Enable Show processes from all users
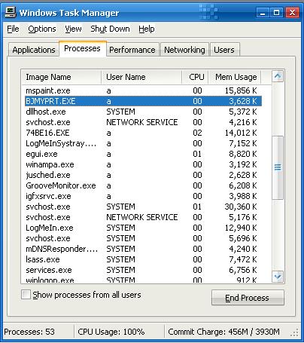 [26, 295]
